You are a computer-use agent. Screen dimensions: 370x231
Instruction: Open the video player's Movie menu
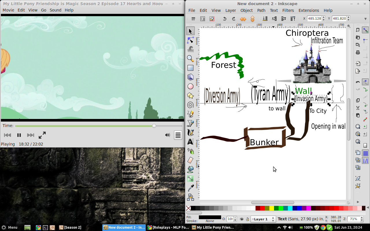8,10
